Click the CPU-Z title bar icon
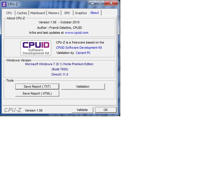Image resolution: width=222 pixels, height=177 pixels. [4, 4]
